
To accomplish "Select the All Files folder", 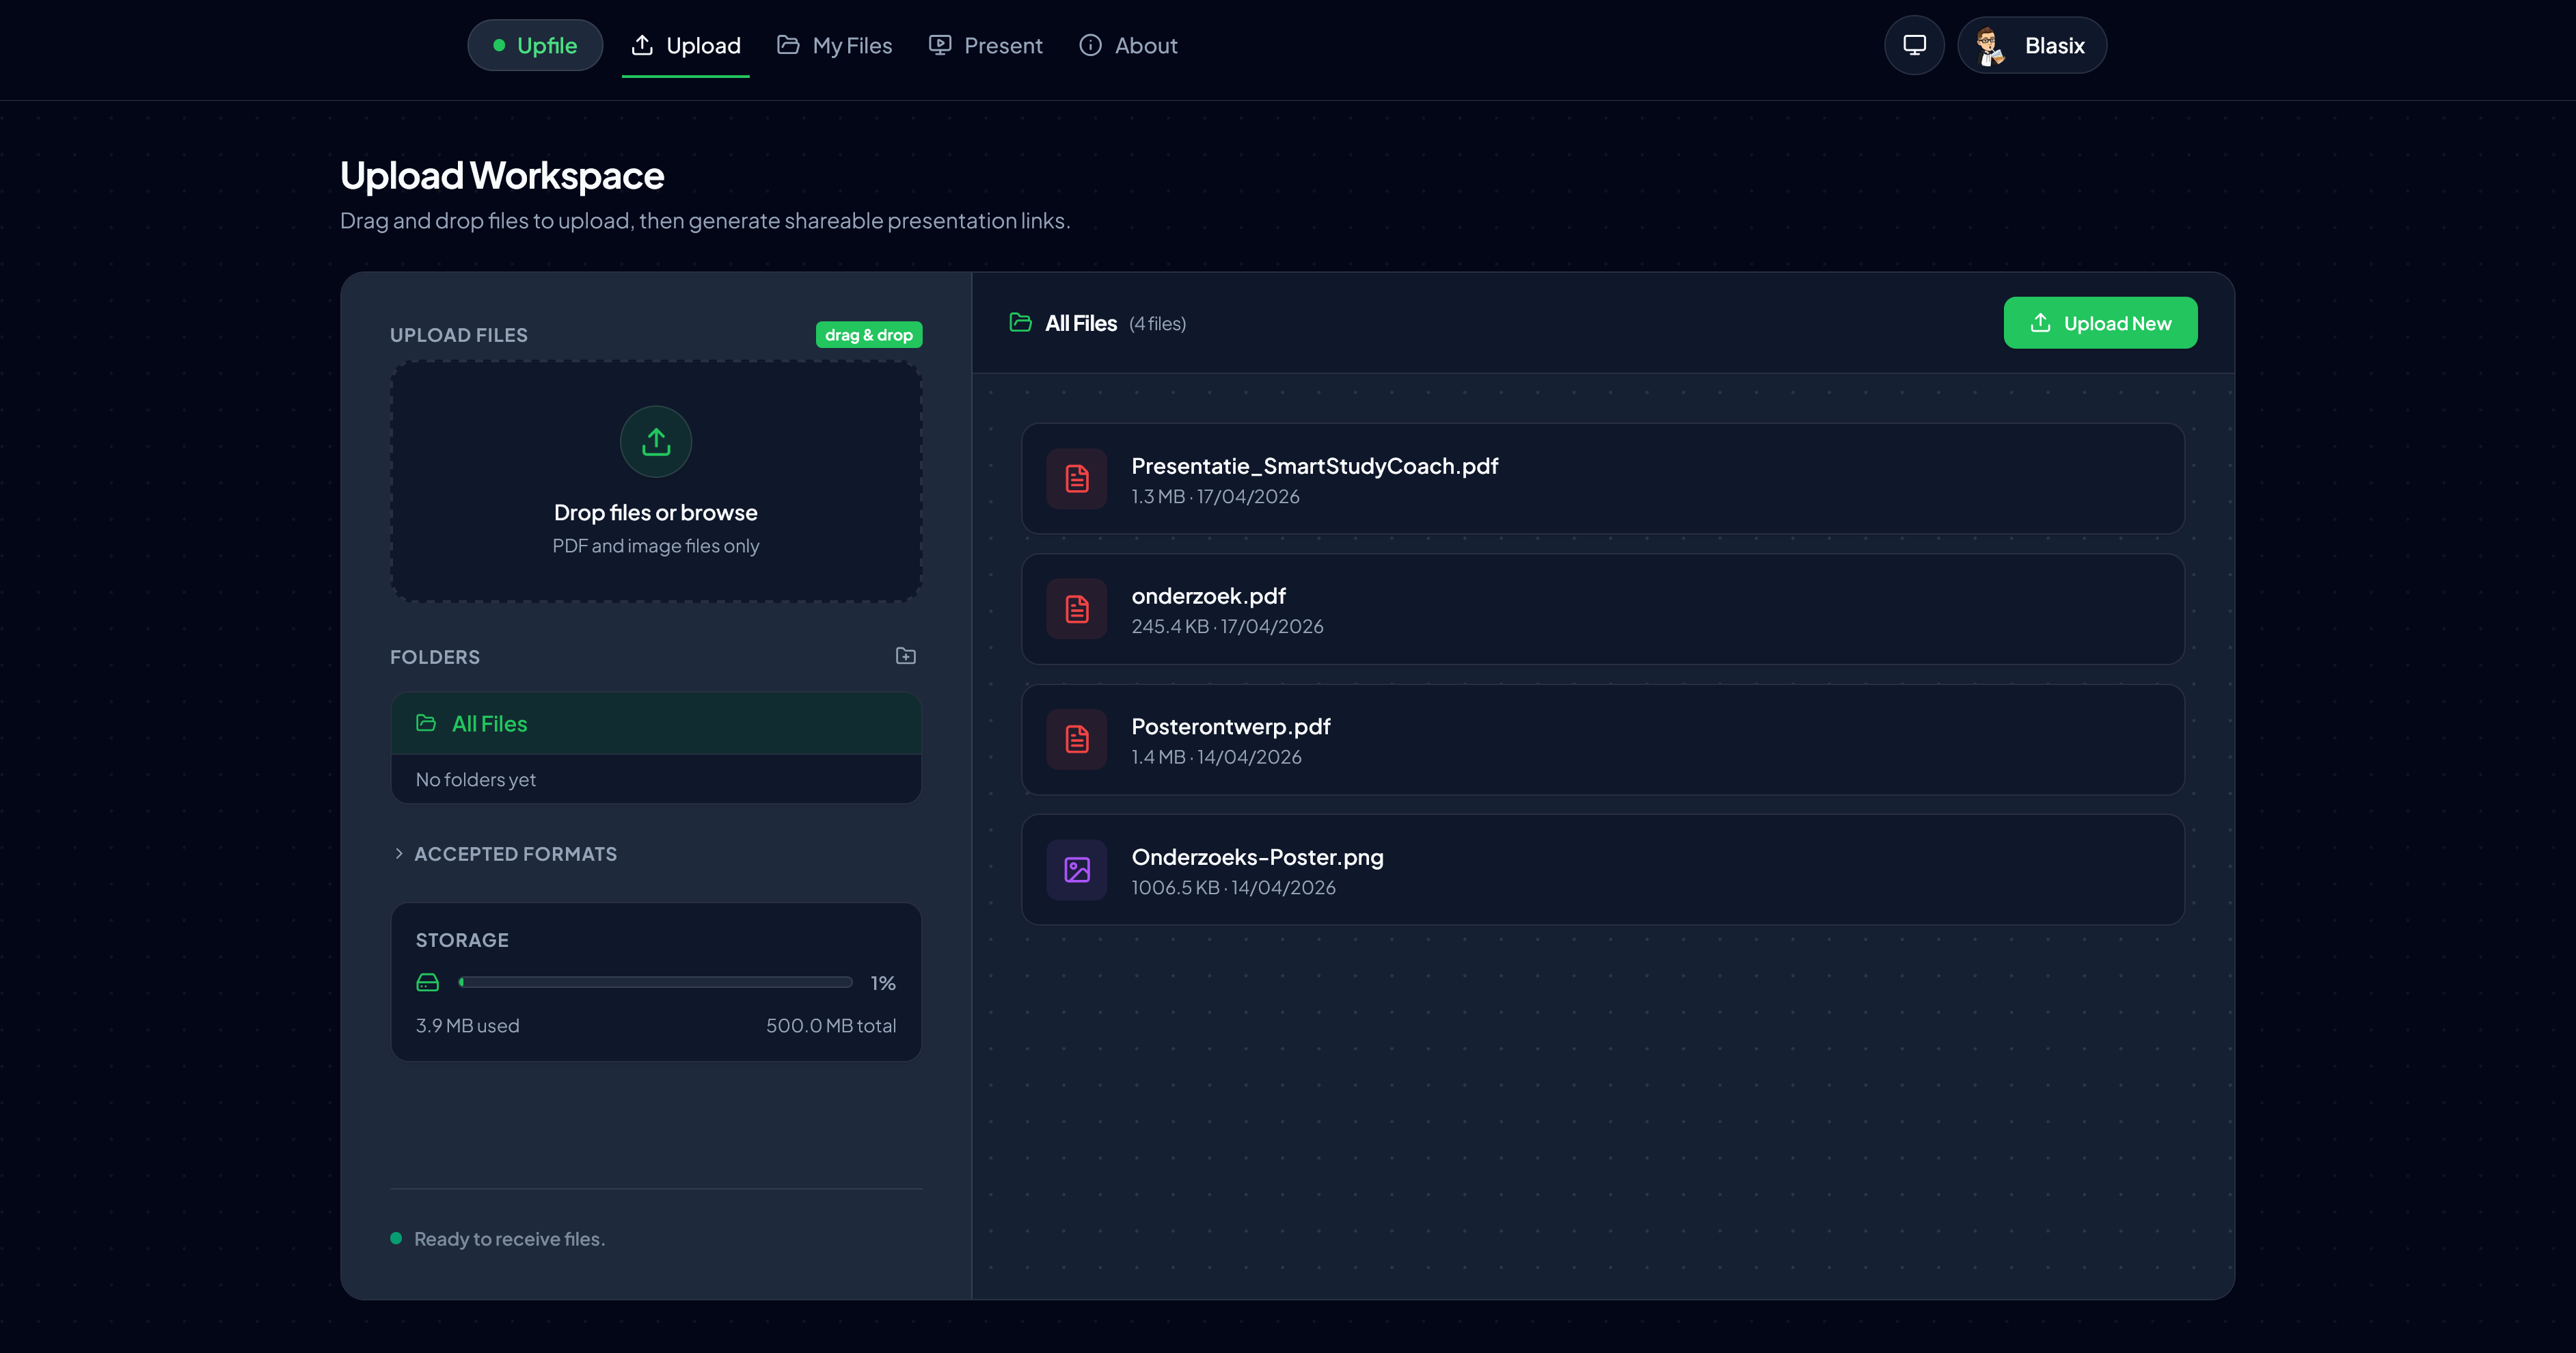I will (656, 723).
